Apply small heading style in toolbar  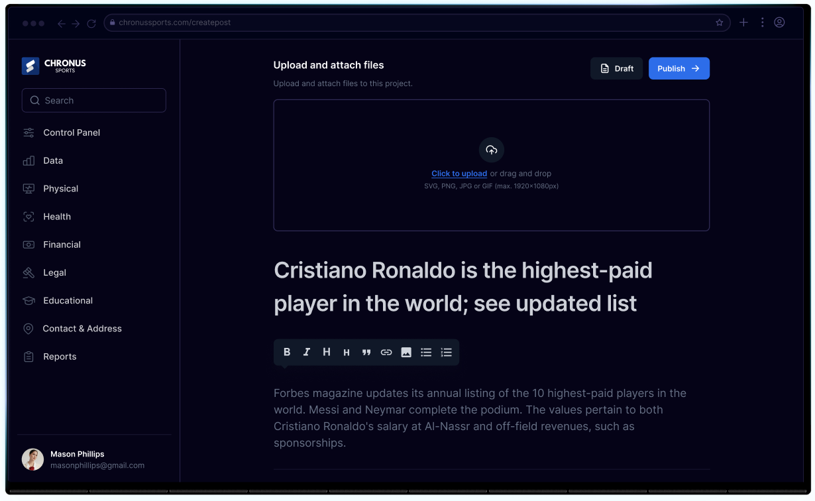click(346, 353)
